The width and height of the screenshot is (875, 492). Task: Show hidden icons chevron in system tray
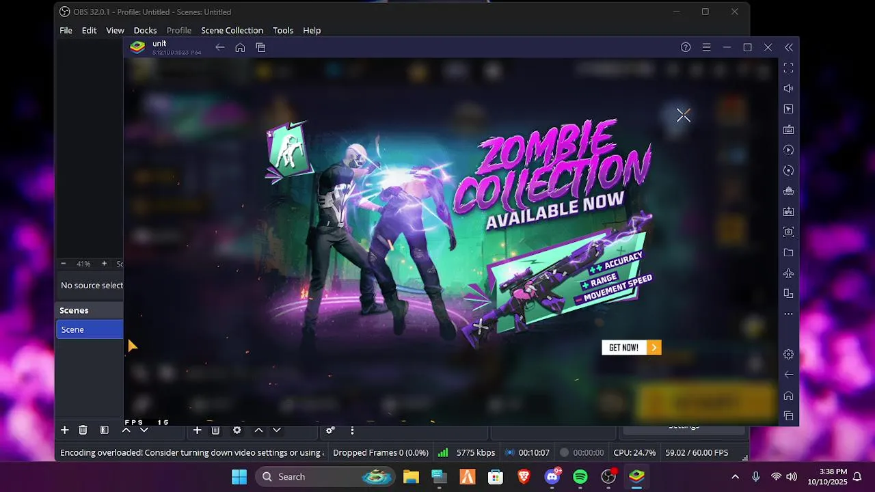[x=735, y=477]
